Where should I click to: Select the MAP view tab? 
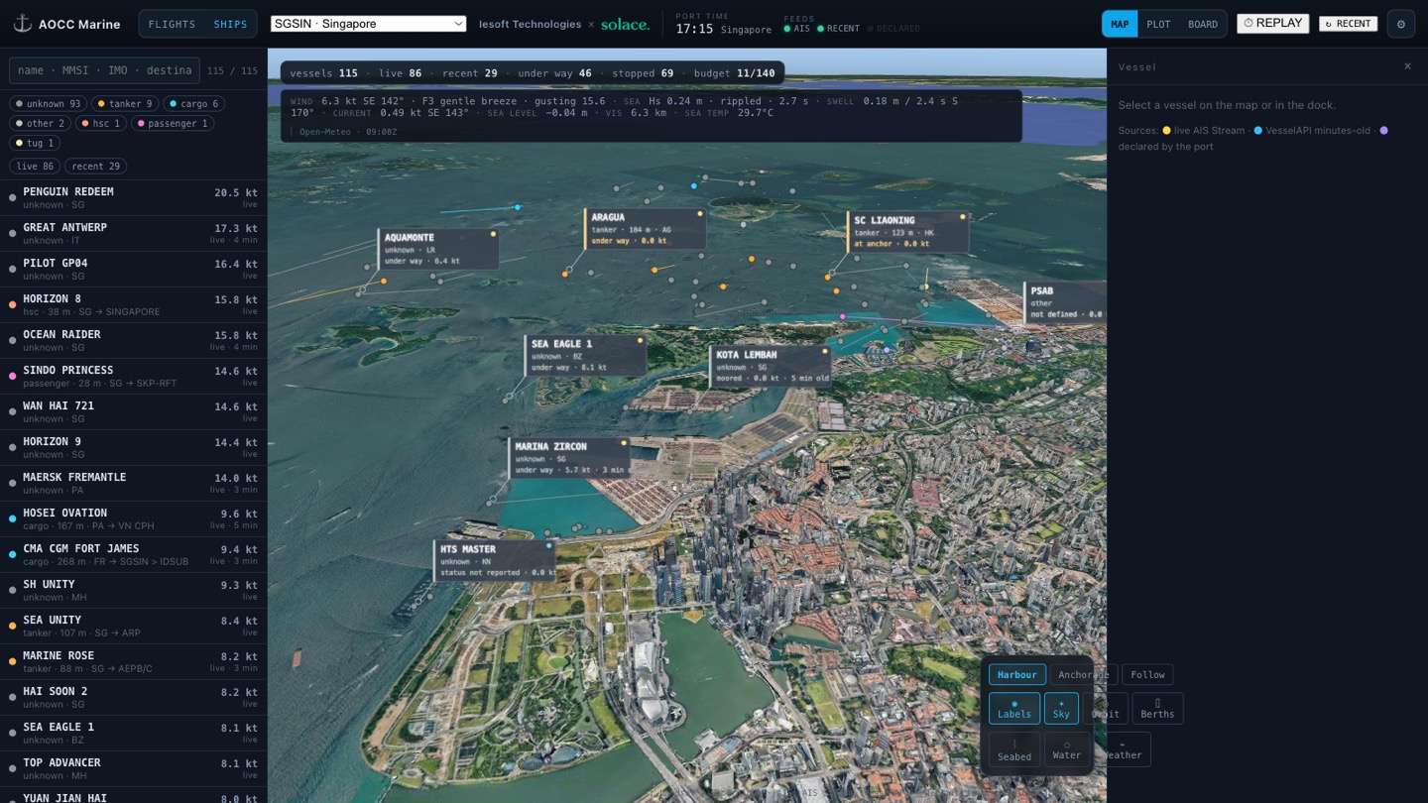(x=1120, y=24)
